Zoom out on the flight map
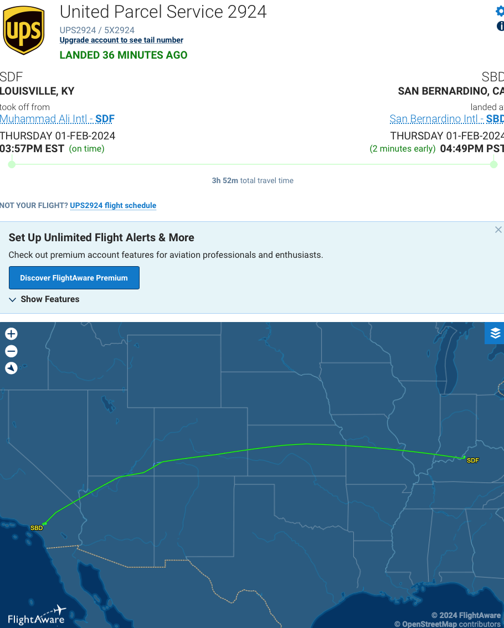 point(11,351)
